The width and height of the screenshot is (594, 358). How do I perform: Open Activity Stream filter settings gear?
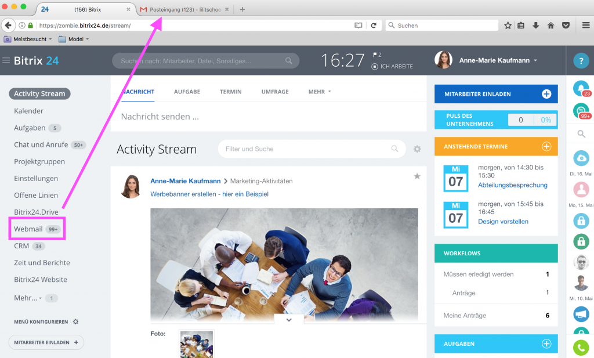click(x=417, y=149)
